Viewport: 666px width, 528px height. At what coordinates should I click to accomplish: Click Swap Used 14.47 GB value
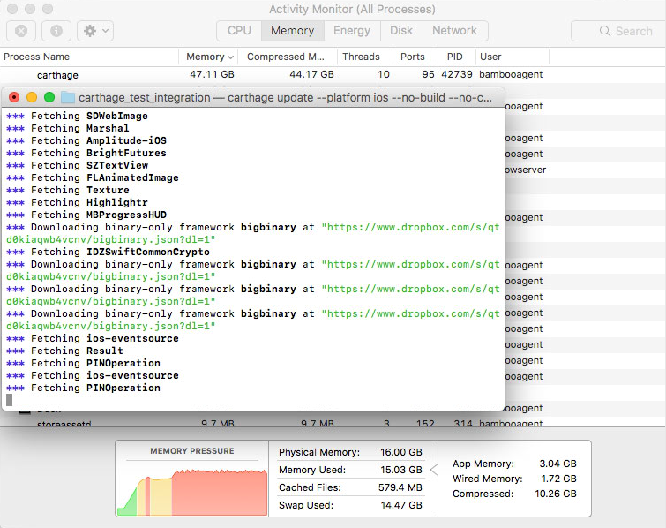[401, 505]
